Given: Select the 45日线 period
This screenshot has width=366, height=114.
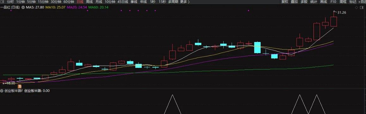Looking at the screenshot, I should [123, 2].
